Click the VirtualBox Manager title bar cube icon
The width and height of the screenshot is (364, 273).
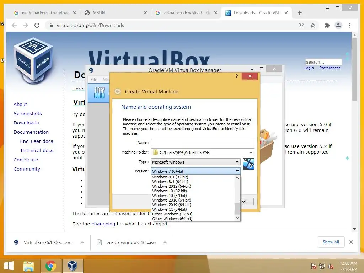pyautogui.click(x=91, y=70)
